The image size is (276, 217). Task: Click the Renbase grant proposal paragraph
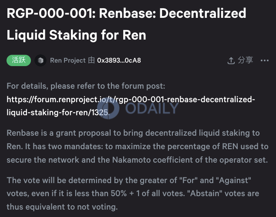coord(138,146)
